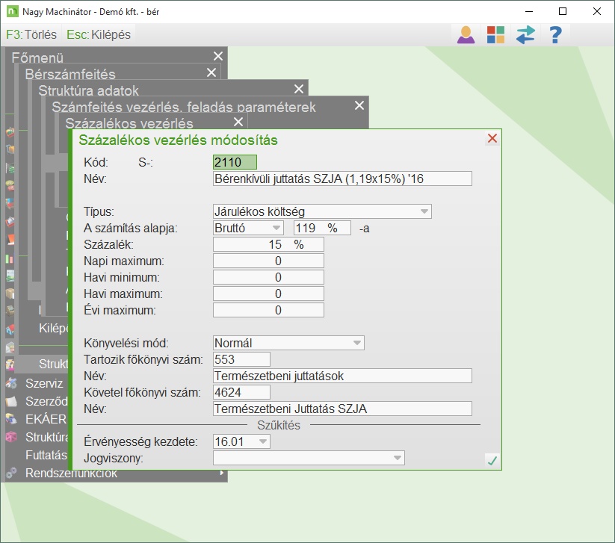Click the EKÁER truck icon in sidebar
Viewport: 615px width, 543px height.
(11, 419)
